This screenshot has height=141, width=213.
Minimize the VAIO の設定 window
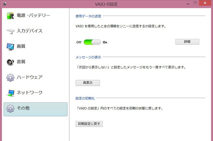pyautogui.click(x=188, y=4)
